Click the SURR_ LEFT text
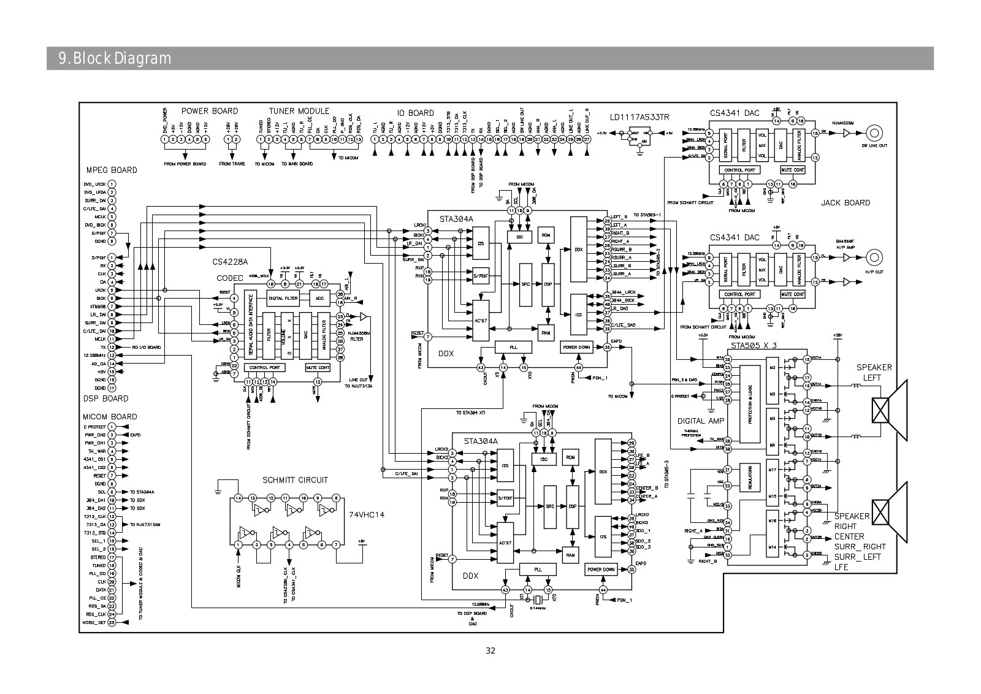The width and height of the screenshot is (981, 694). tap(857, 557)
